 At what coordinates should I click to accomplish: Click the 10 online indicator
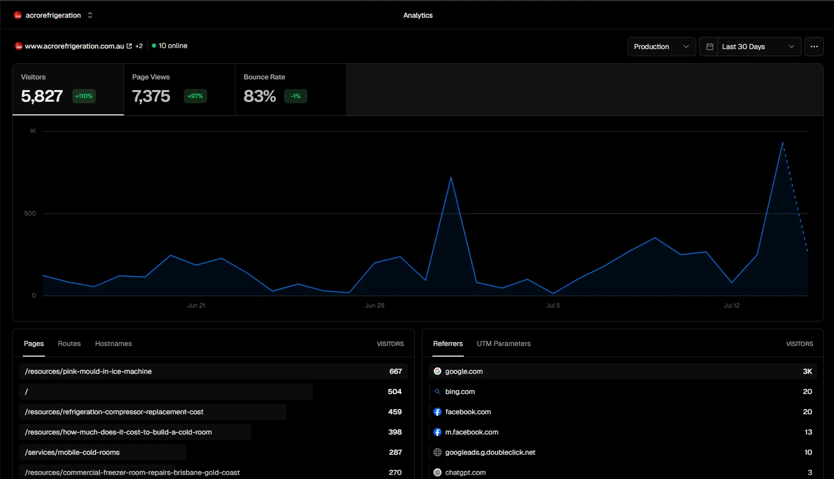pos(170,46)
